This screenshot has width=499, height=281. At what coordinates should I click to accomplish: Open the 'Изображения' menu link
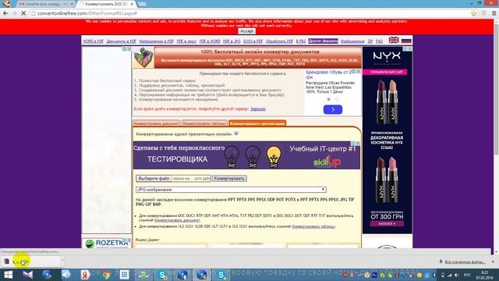(352, 41)
